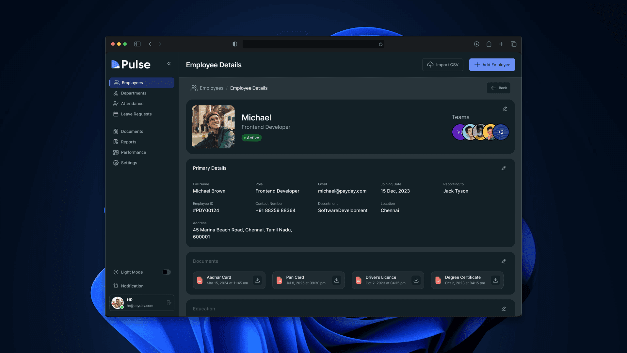Click the purple VL team avatar

click(x=458, y=132)
